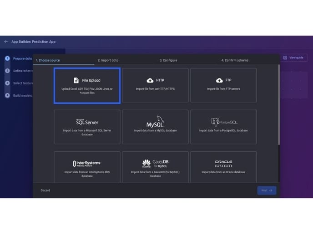Open the Choose source tab
313x234 pixels.
48,60
